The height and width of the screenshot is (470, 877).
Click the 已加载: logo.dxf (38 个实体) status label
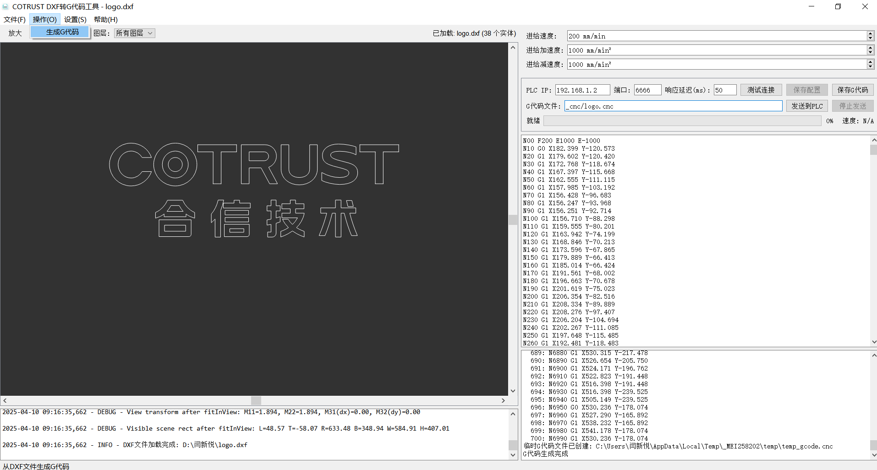click(474, 33)
